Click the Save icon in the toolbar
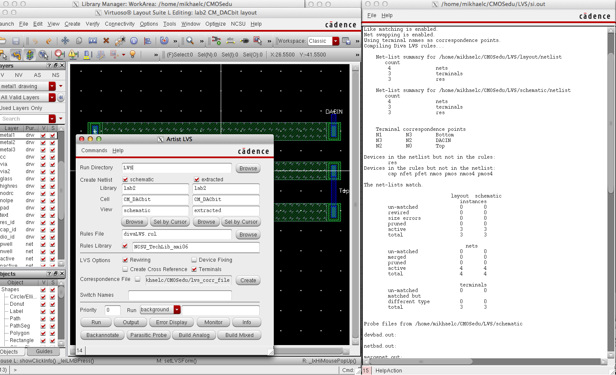 coord(16,41)
